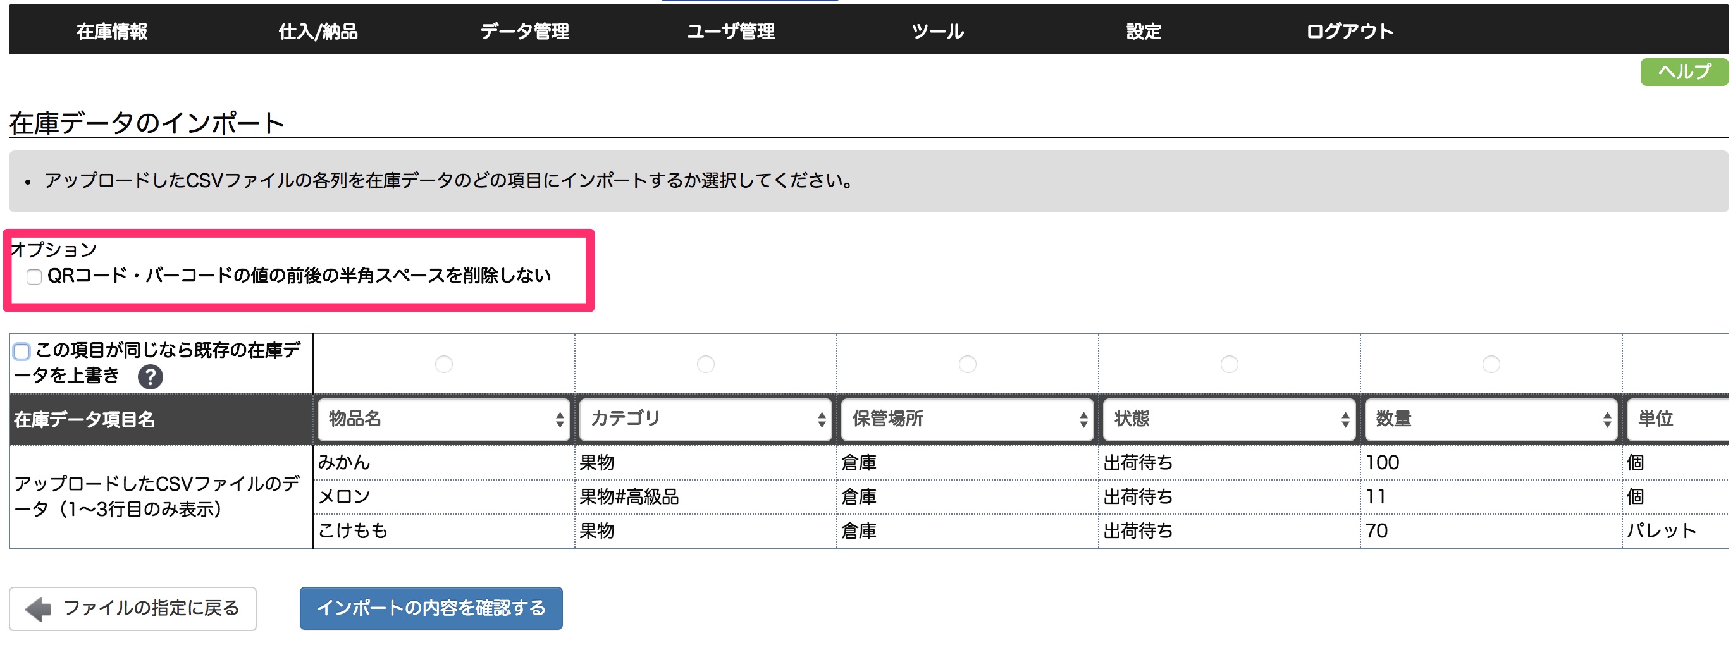Viewport: 1733px width, 650px height.
Task: Select the radio button above 状態
Action: [1229, 364]
